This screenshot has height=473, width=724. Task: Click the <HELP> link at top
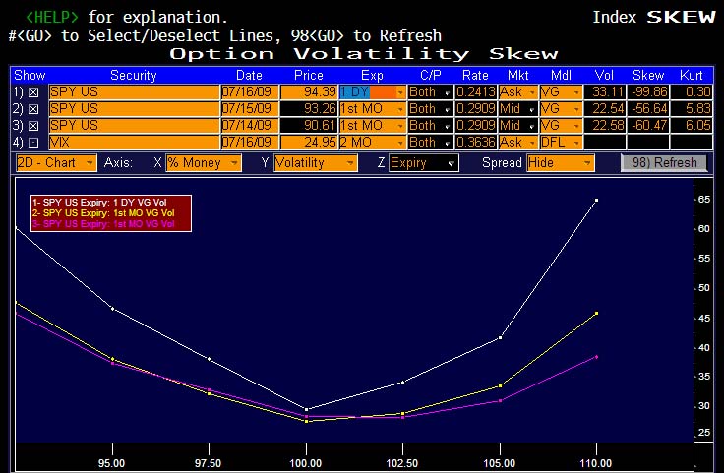[x=52, y=17]
